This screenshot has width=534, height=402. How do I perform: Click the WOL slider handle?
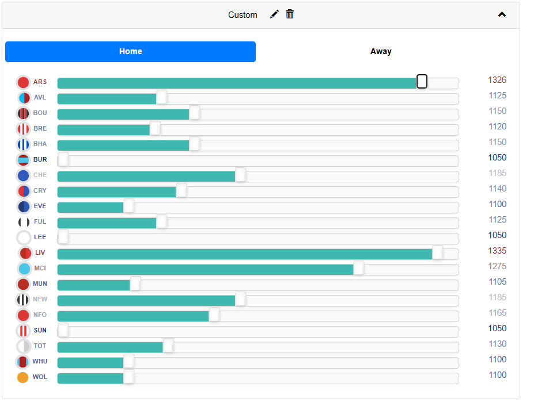click(128, 377)
